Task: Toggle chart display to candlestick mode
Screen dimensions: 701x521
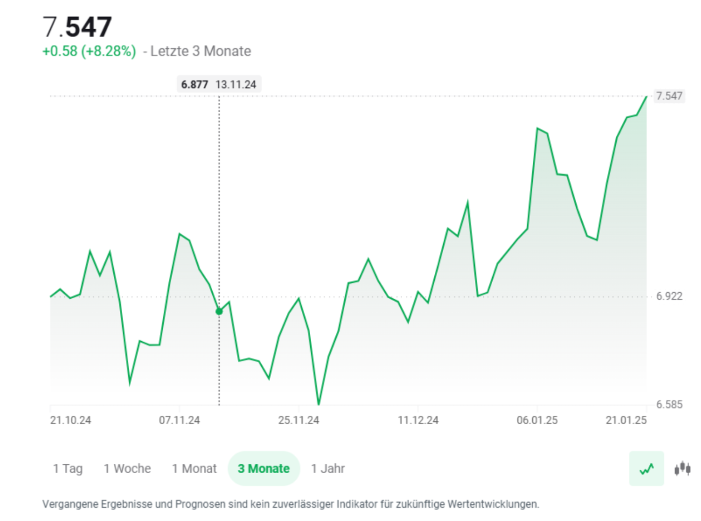Action: point(682,469)
